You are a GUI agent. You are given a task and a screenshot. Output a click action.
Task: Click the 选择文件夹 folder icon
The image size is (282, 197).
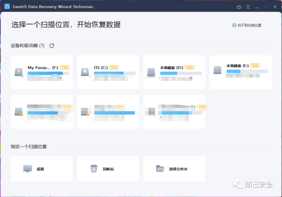coord(160,169)
